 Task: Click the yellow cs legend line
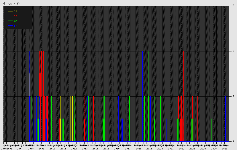[10, 11]
